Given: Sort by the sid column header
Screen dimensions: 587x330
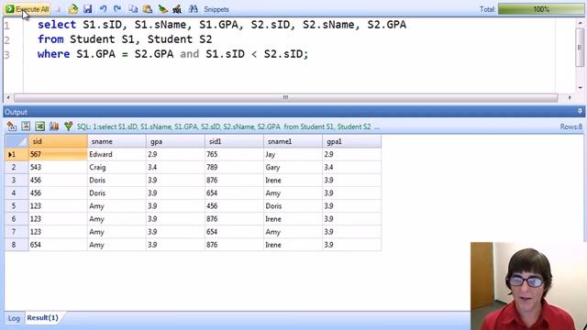Looking at the screenshot, I should coord(58,141).
